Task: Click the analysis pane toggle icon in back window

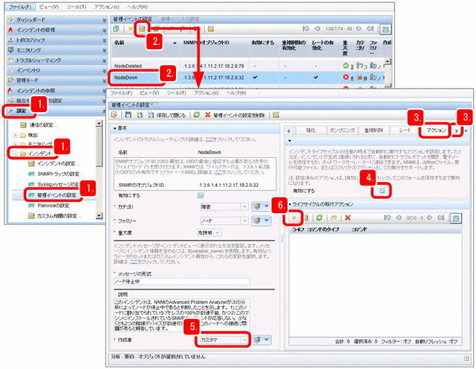Action: 385,29
